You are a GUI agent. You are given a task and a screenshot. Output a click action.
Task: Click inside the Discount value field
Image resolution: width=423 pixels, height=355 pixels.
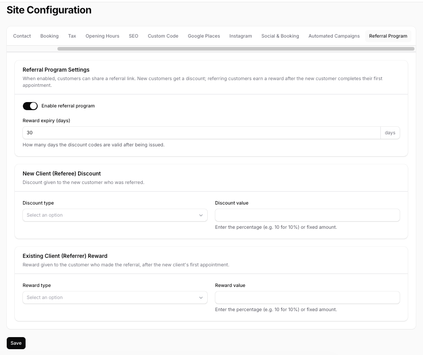[307, 215]
